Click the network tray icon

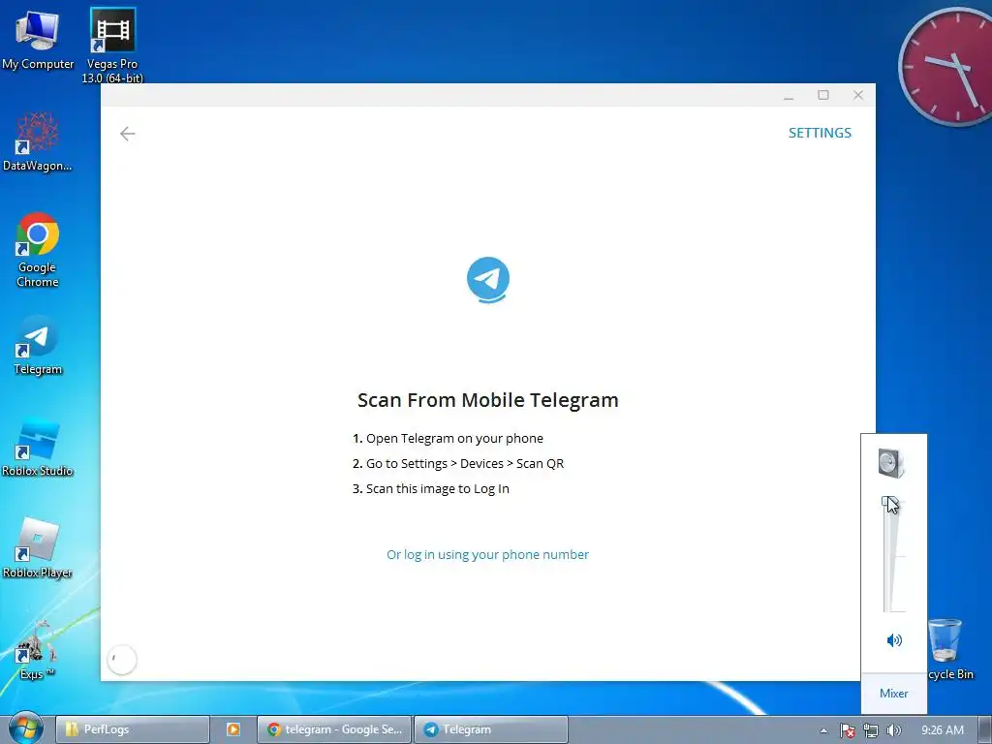tap(871, 730)
